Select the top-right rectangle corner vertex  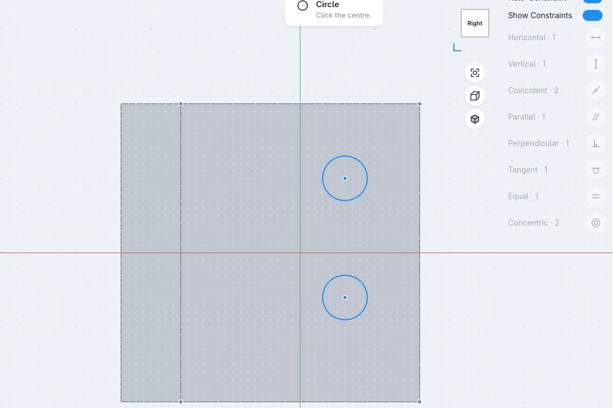(420, 104)
